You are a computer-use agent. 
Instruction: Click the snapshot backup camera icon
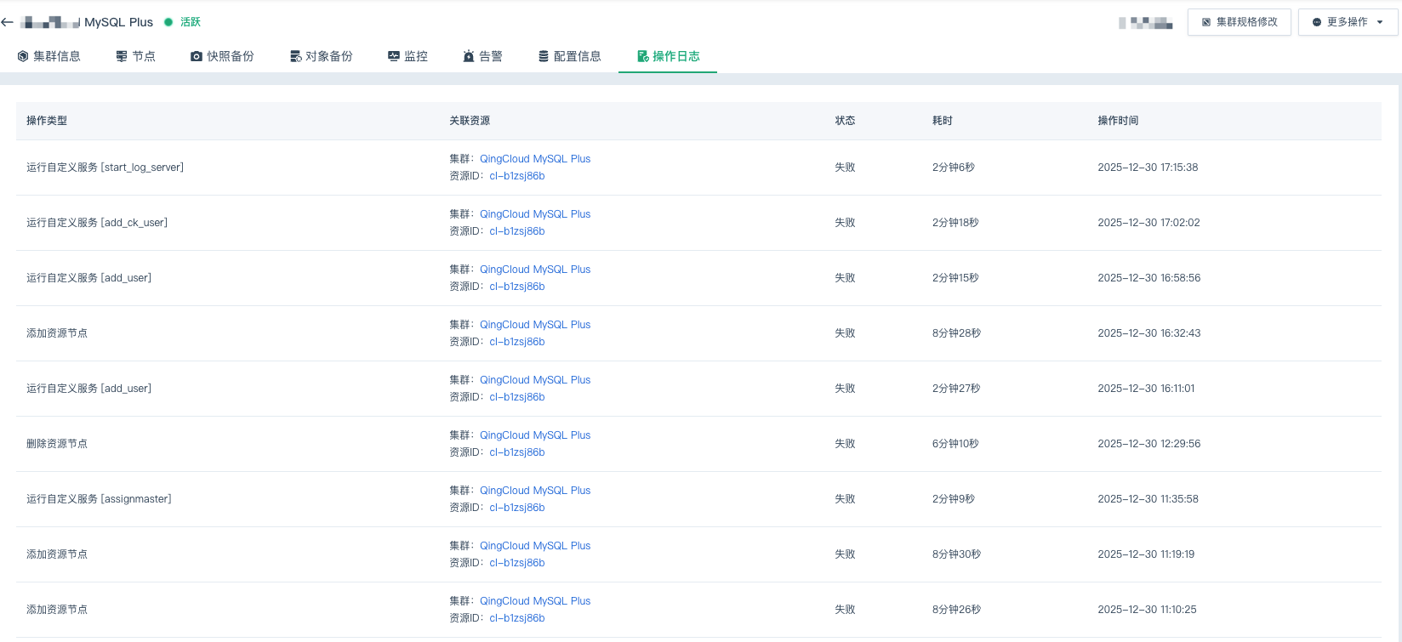197,56
